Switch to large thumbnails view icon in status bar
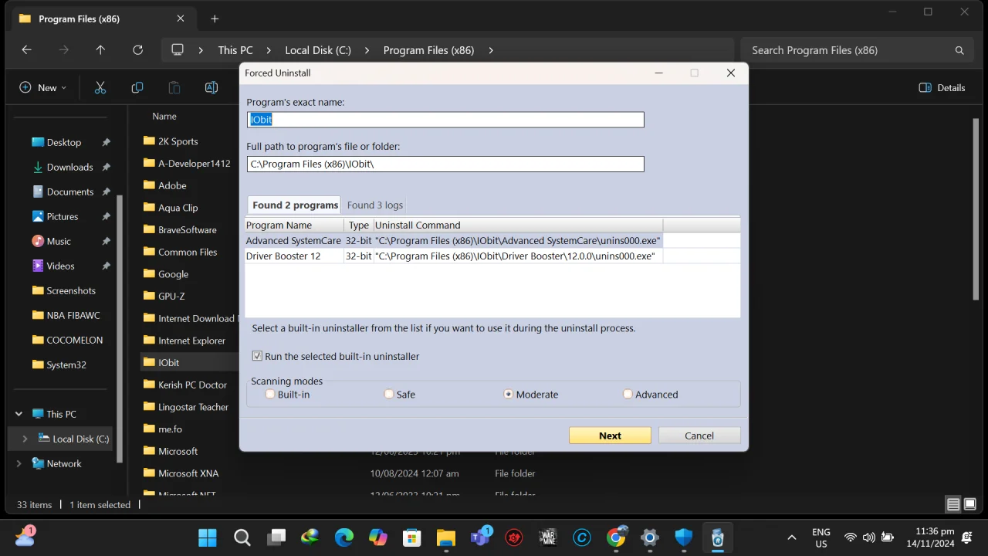The image size is (988, 556). pos(971,504)
